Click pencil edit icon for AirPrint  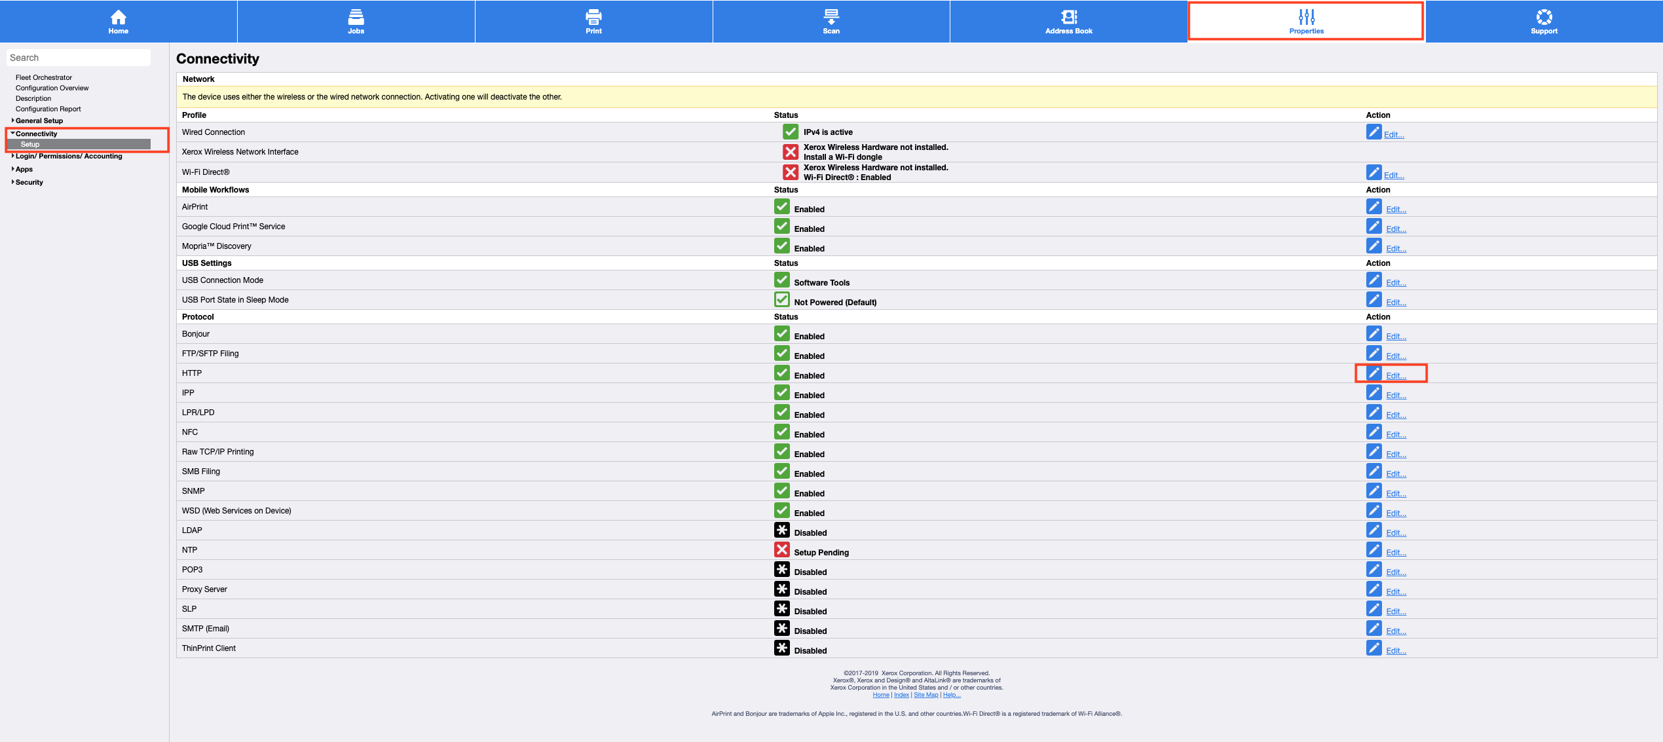point(1373,207)
